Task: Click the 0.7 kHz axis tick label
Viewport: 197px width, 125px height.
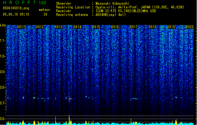Action: pyautogui.click(x=3, y=103)
